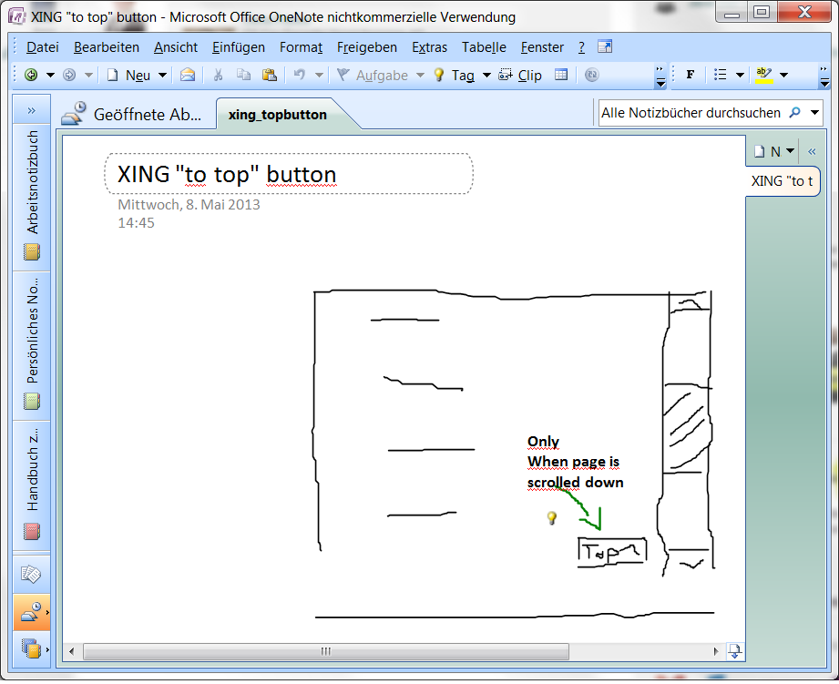This screenshot has height=684, width=839.
Task: Expand the Tag dropdown arrow
Action: [x=486, y=76]
